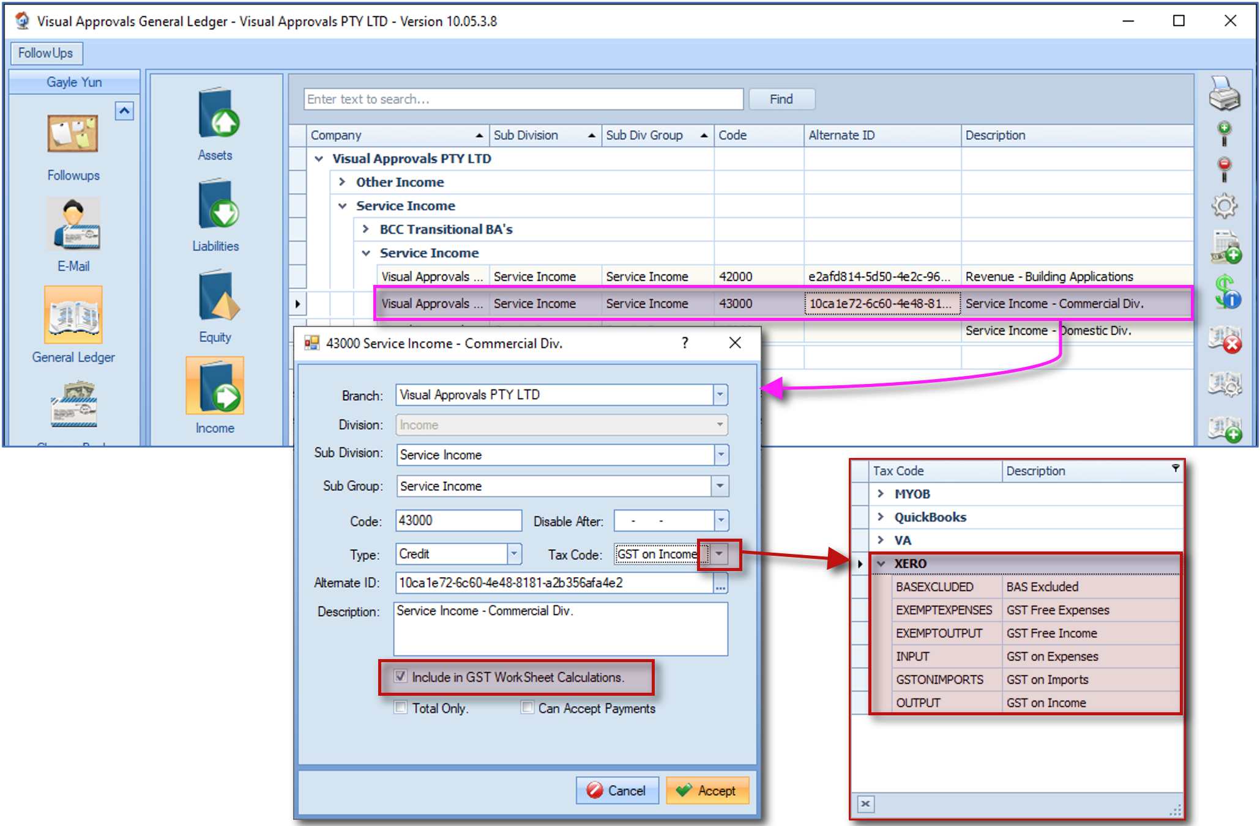Open the Type dropdown

click(x=514, y=554)
